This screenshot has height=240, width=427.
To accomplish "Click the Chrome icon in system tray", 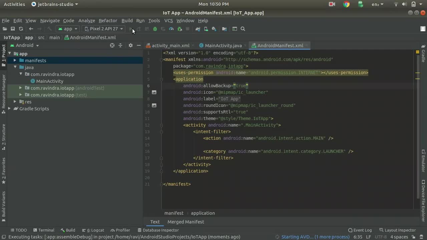I will 347,4.
